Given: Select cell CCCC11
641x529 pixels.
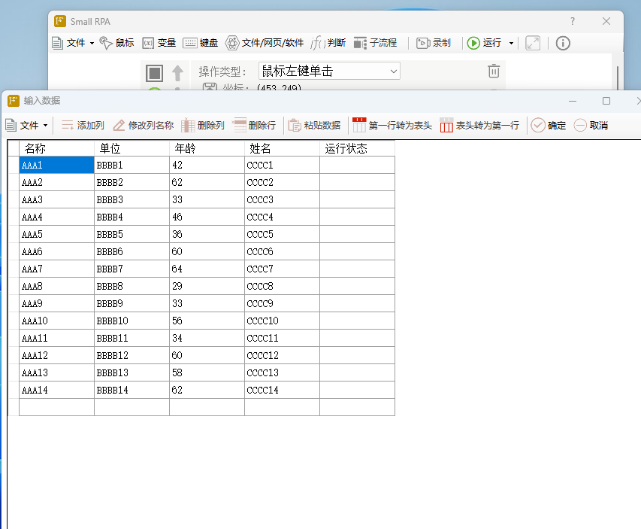Looking at the screenshot, I should coord(282,338).
